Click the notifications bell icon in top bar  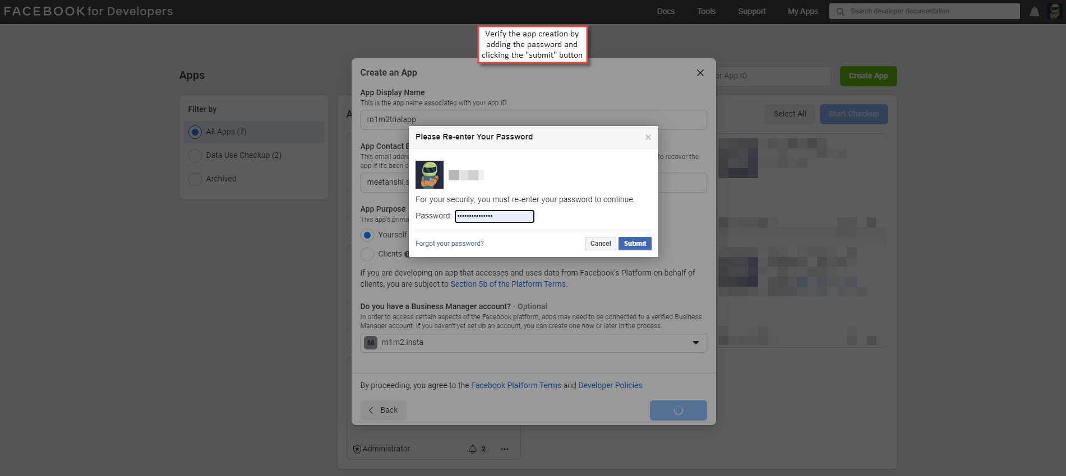pyautogui.click(x=1034, y=12)
